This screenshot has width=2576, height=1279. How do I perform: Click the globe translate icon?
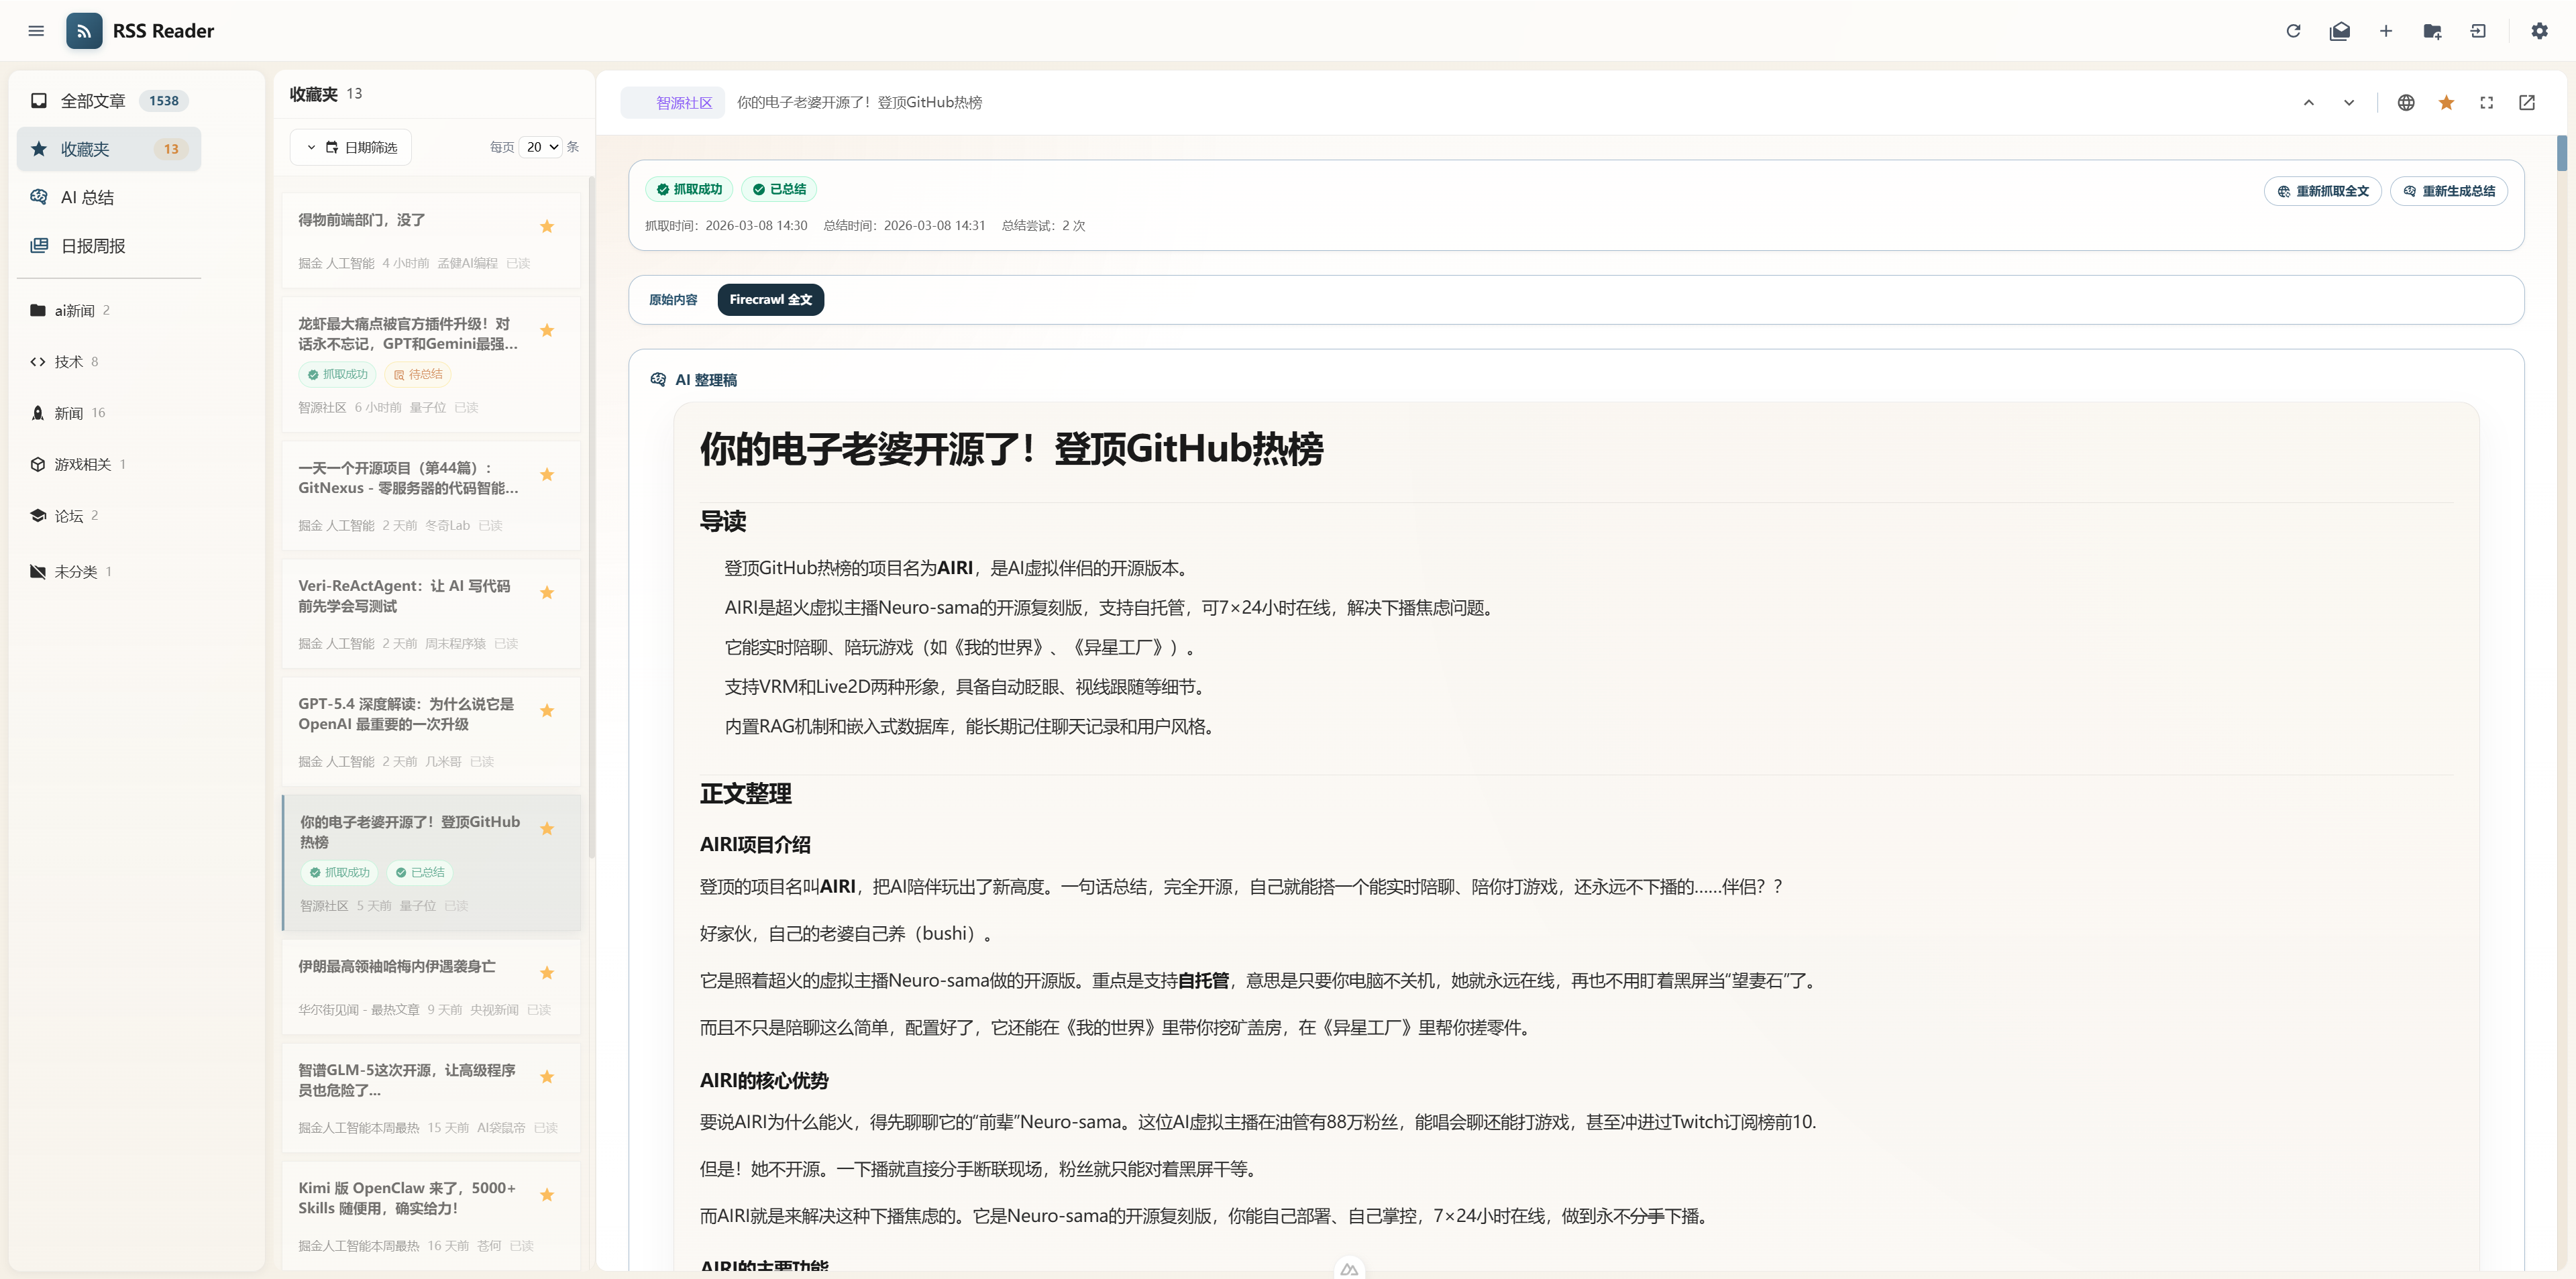2406,103
